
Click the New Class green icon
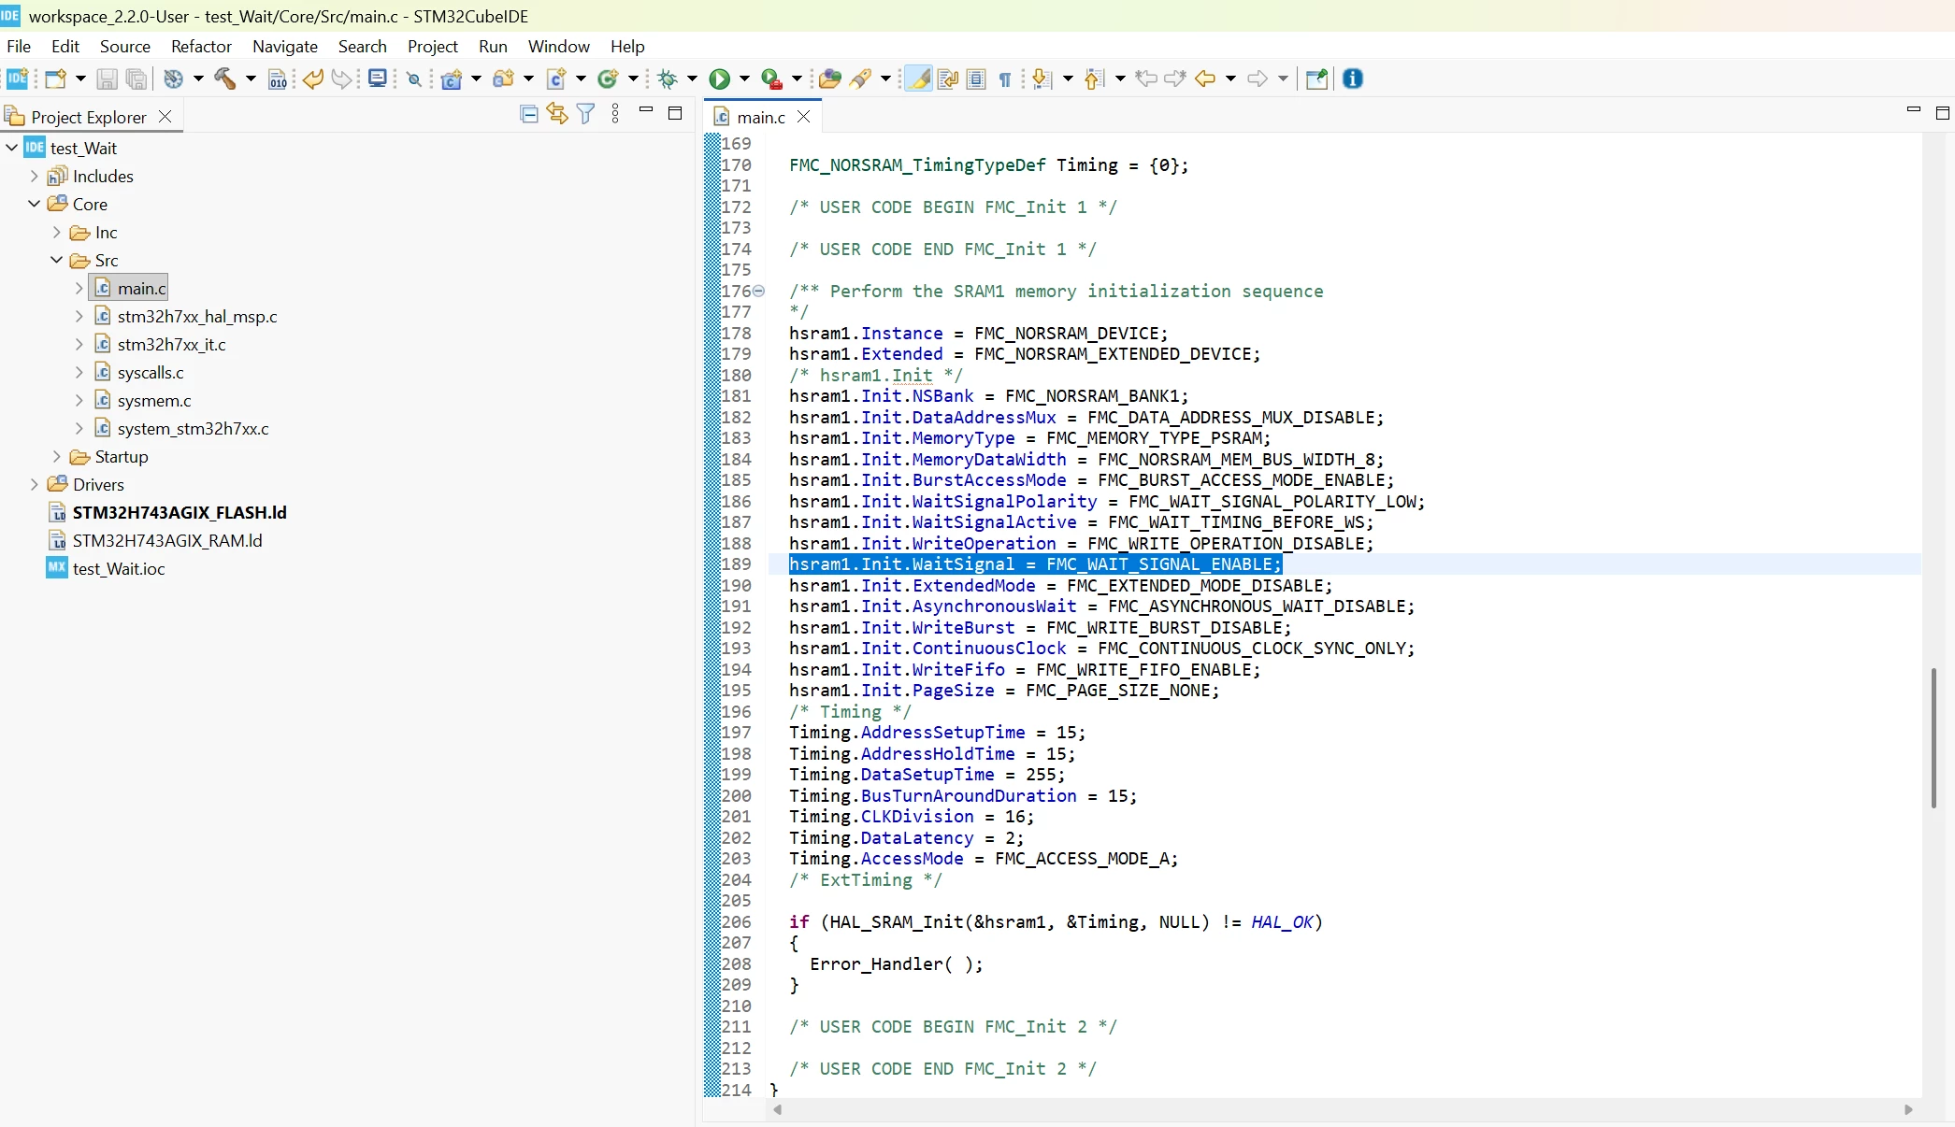tap(609, 79)
